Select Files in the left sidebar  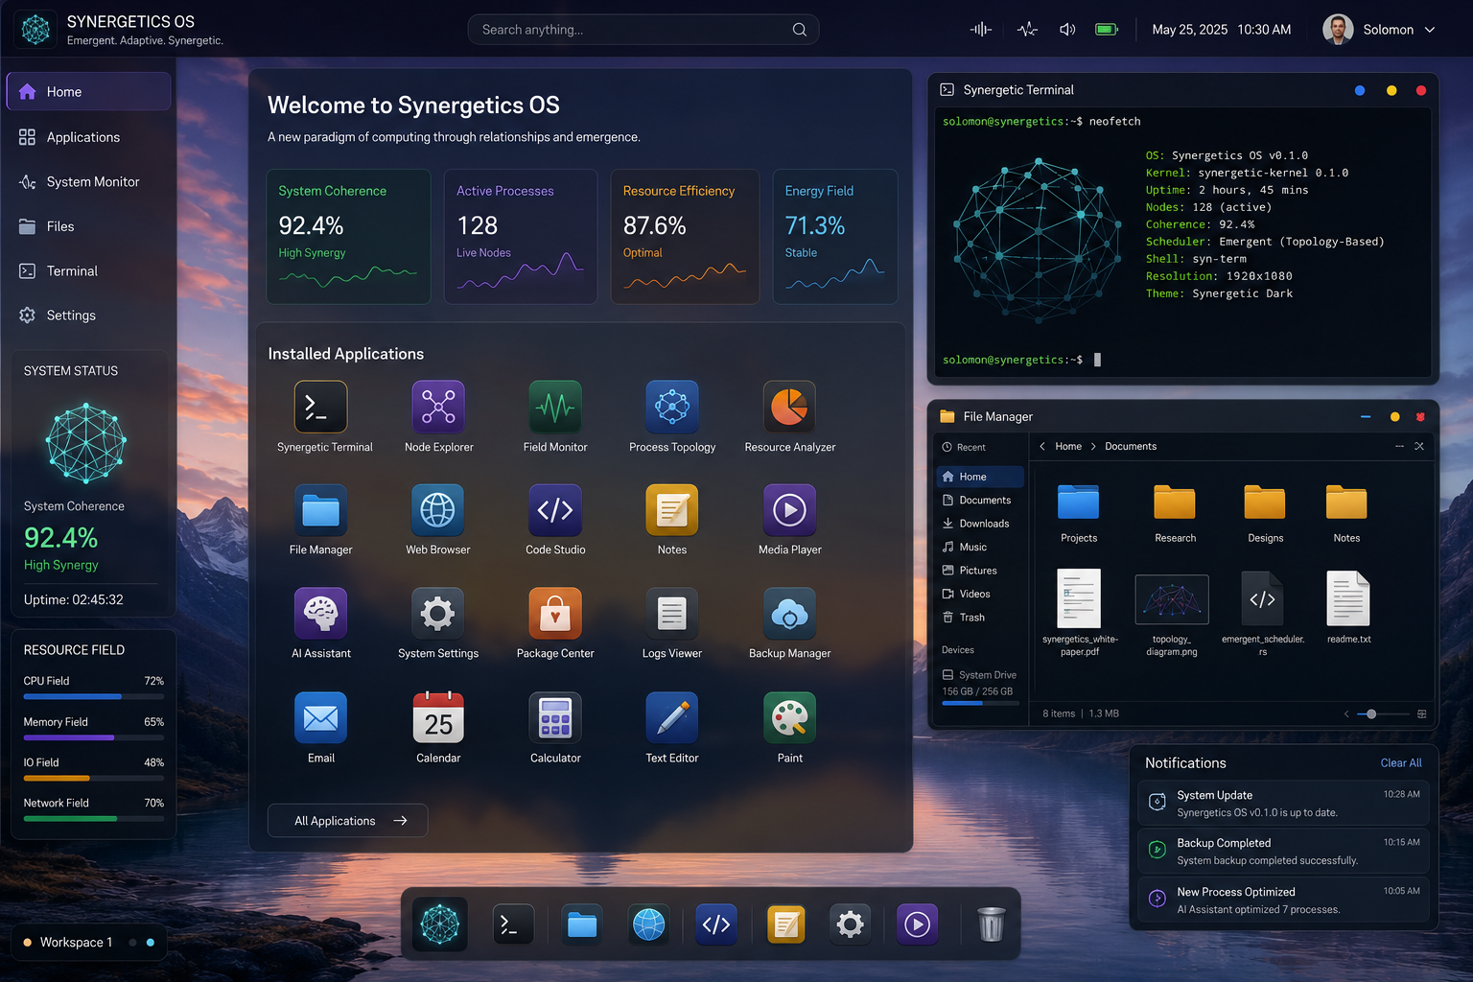tap(88, 226)
